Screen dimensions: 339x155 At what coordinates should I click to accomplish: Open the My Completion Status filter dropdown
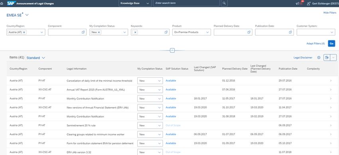coord(124,32)
